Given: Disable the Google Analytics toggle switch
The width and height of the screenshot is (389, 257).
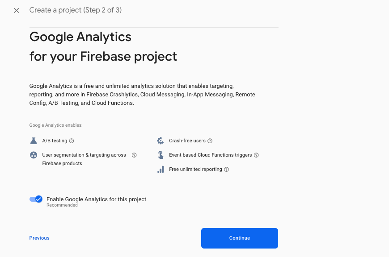Looking at the screenshot, I should (x=36, y=199).
